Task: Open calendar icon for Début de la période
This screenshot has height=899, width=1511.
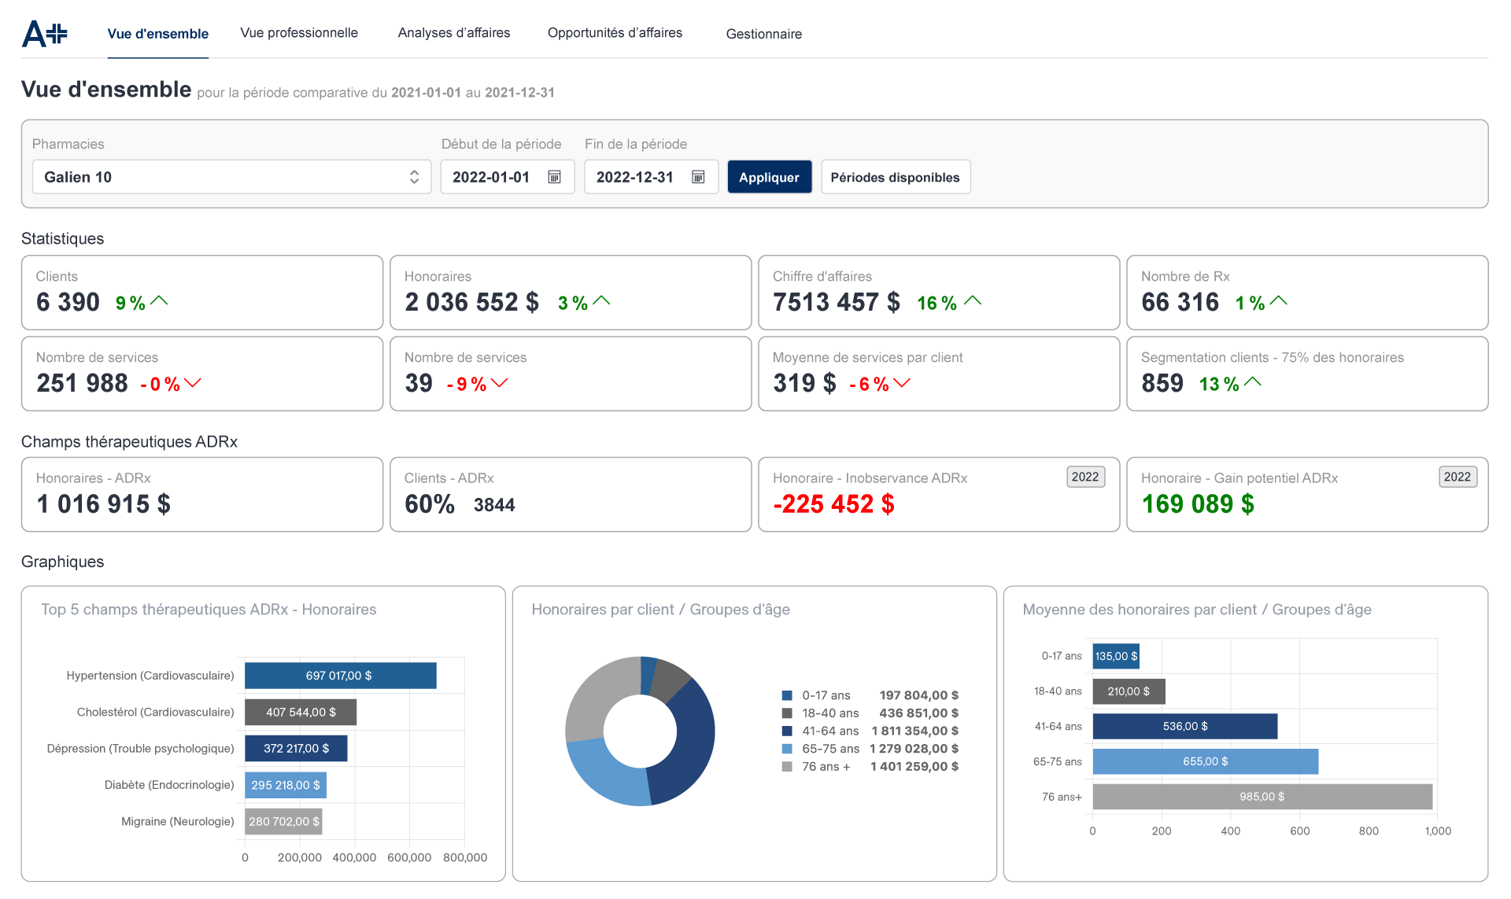Action: 554,177
